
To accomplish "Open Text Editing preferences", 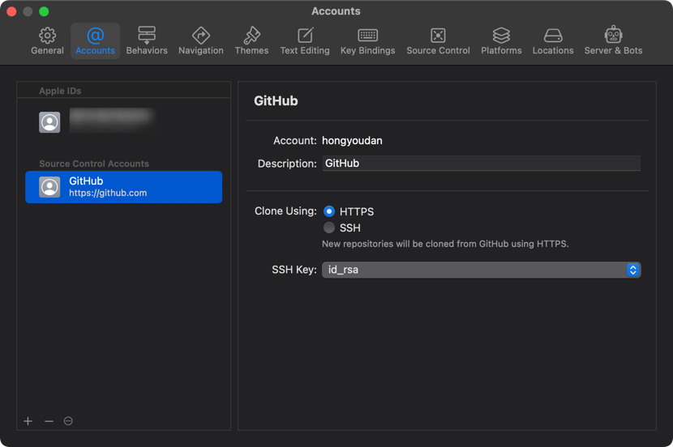I will pos(305,40).
